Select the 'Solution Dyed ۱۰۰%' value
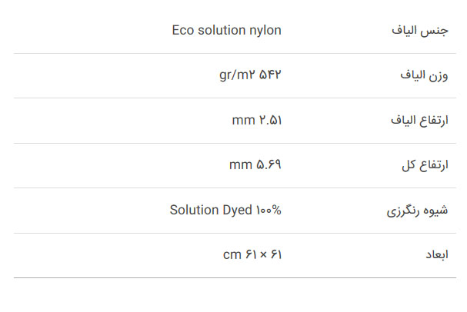 point(225,210)
